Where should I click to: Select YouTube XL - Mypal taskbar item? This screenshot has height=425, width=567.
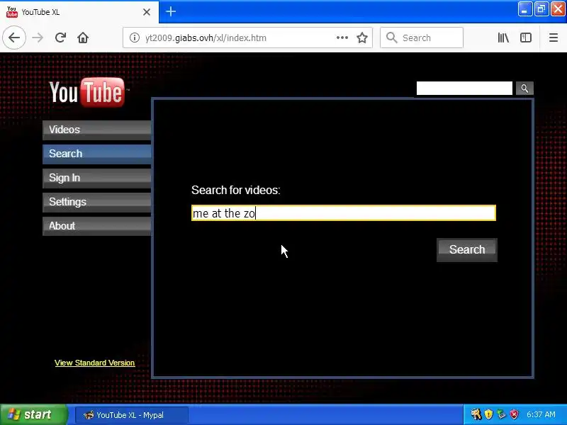(132, 415)
